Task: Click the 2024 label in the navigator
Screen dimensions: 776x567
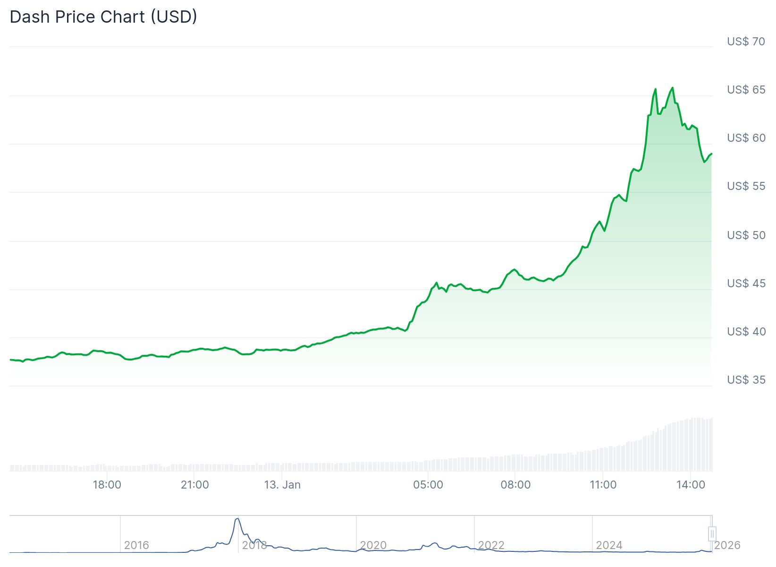Action: 609,545
